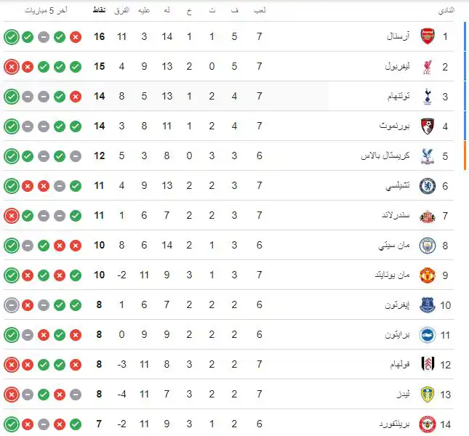Viewport: 469px width, 436px height.
Task: Click Arsenal's 16 points value
Action: click(x=100, y=36)
